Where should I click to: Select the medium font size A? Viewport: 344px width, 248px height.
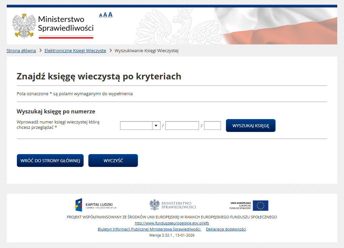tap(105, 15)
